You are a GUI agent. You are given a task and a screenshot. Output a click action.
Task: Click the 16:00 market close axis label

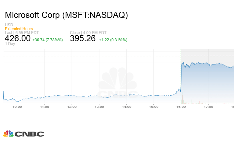(181, 106)
